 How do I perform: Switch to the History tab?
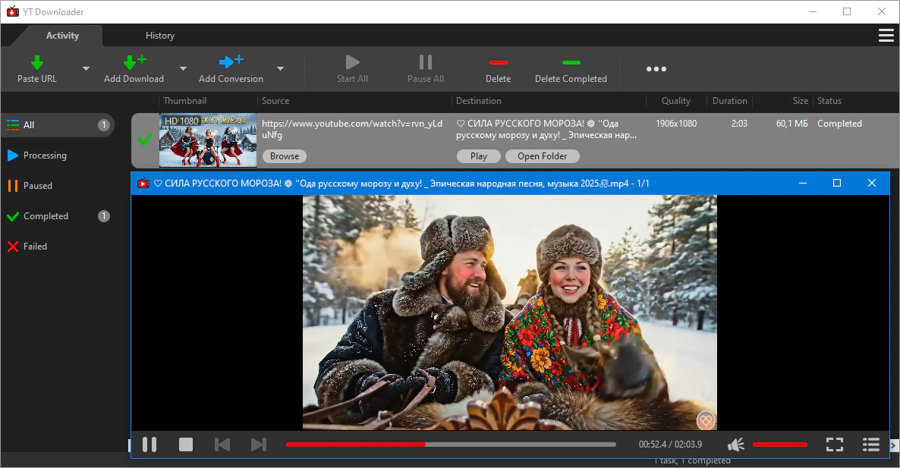160,36
